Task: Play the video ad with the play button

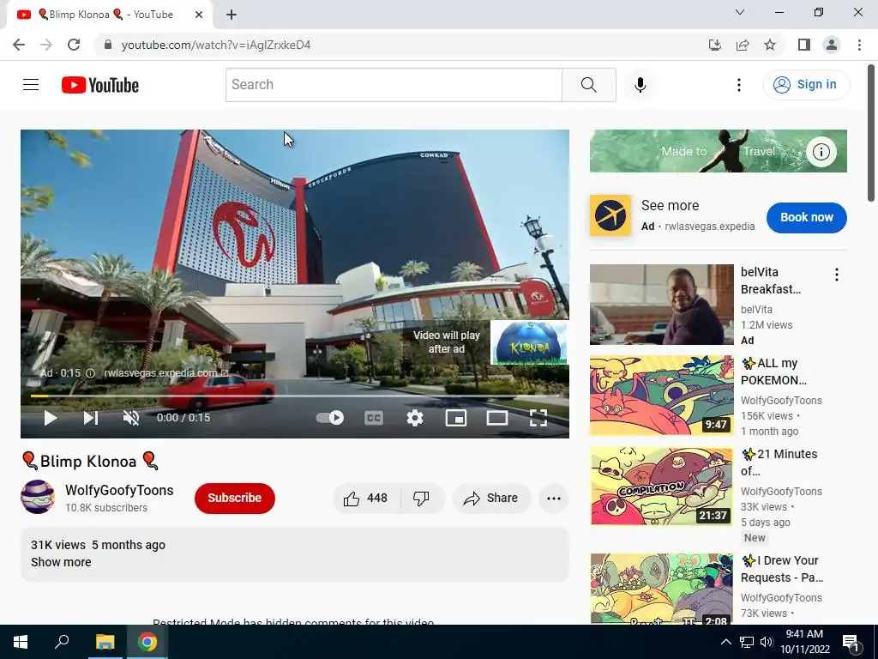Action: click(x=50, y=418)
